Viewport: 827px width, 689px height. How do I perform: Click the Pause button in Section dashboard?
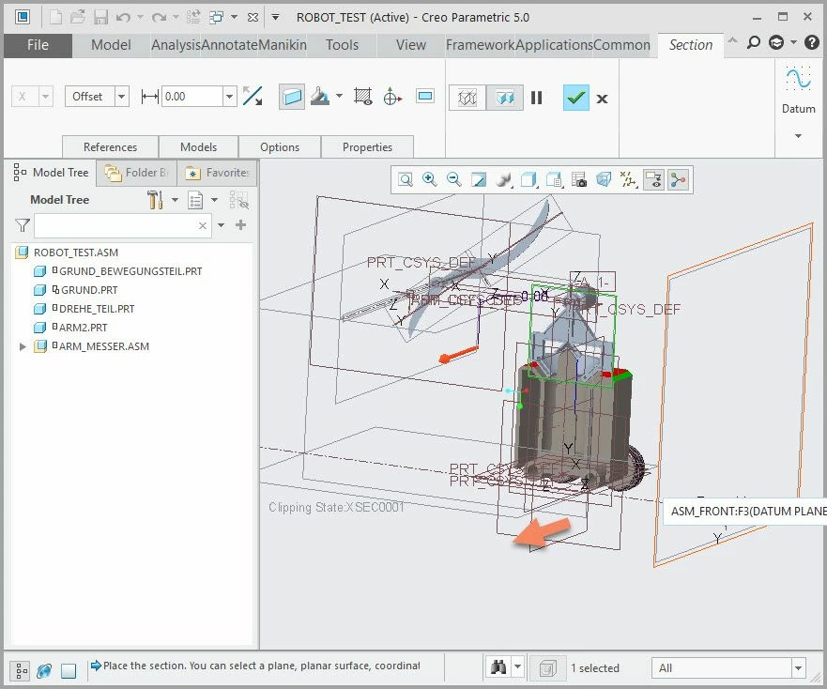pyautogui.click(x=536, y=98)
